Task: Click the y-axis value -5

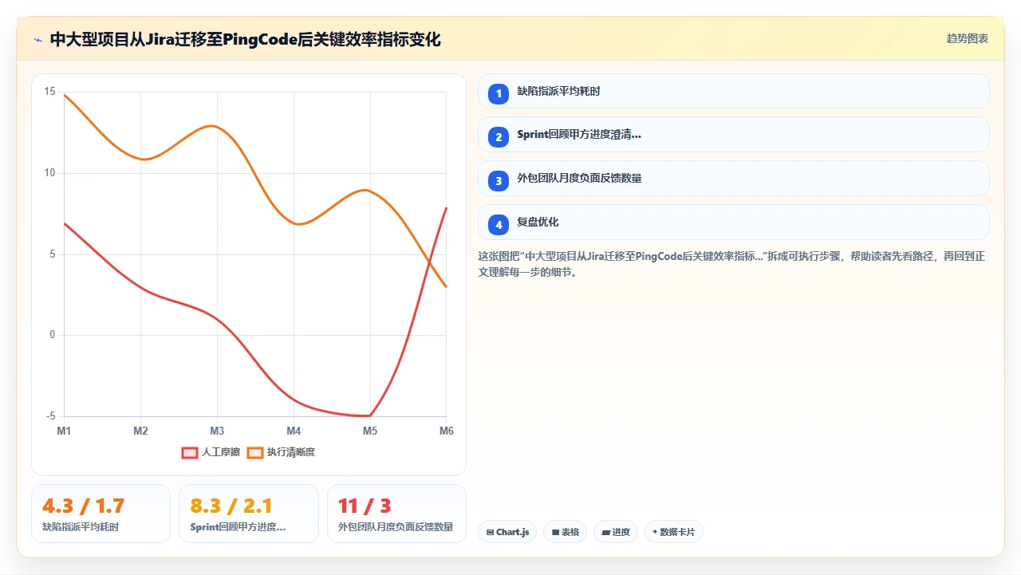Action: click(51, 416)
